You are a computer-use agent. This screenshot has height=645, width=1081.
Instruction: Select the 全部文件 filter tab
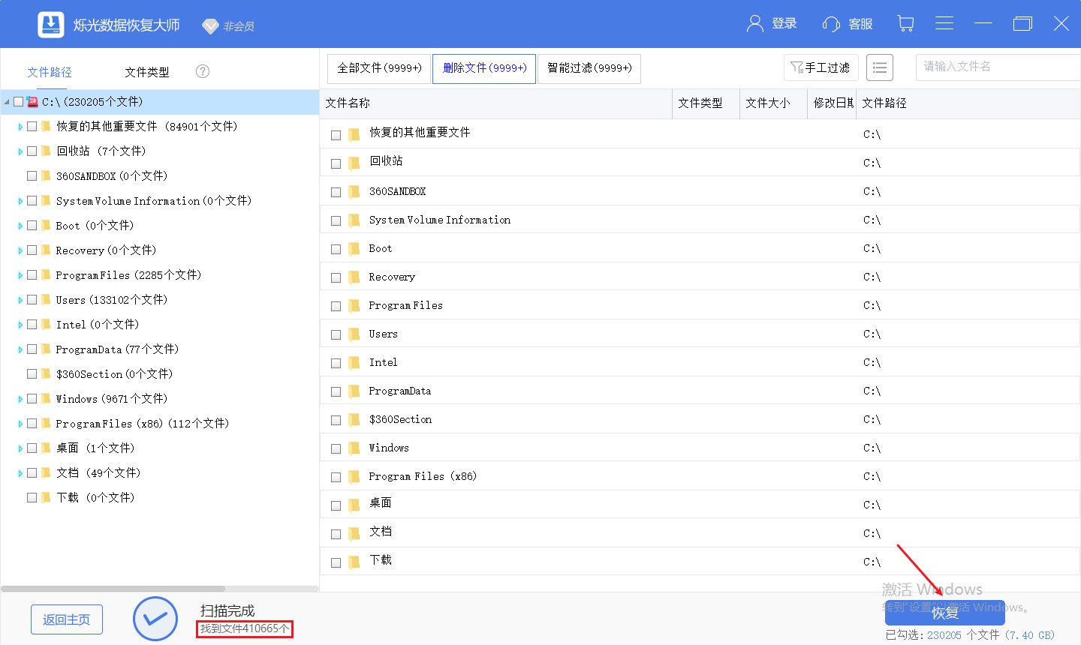pyautogui.click(x=378, y=67)
